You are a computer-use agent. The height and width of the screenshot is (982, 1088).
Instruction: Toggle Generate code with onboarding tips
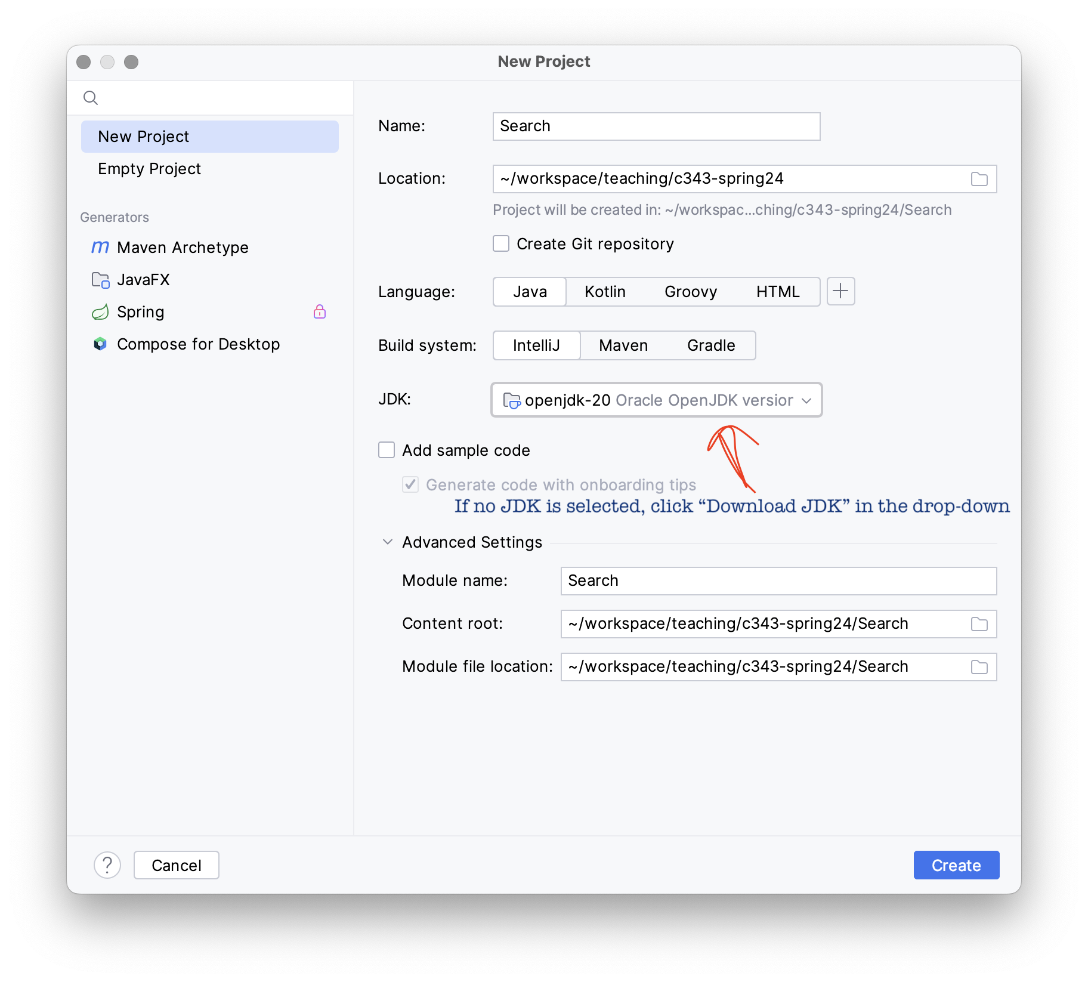coord(410,484)
